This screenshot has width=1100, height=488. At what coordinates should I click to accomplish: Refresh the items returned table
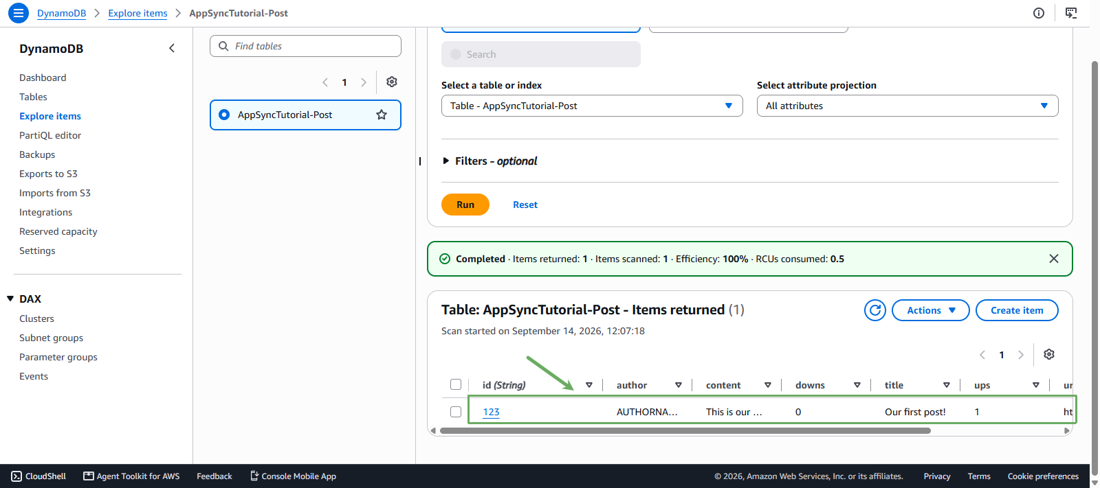click(875, 310)
